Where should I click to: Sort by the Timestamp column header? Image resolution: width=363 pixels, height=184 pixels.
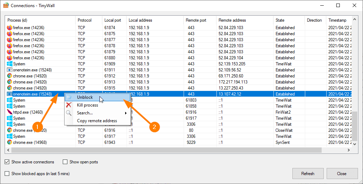(339, 20)
